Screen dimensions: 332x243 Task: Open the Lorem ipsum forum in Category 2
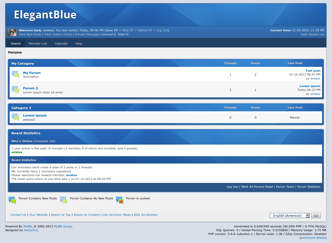35,116
